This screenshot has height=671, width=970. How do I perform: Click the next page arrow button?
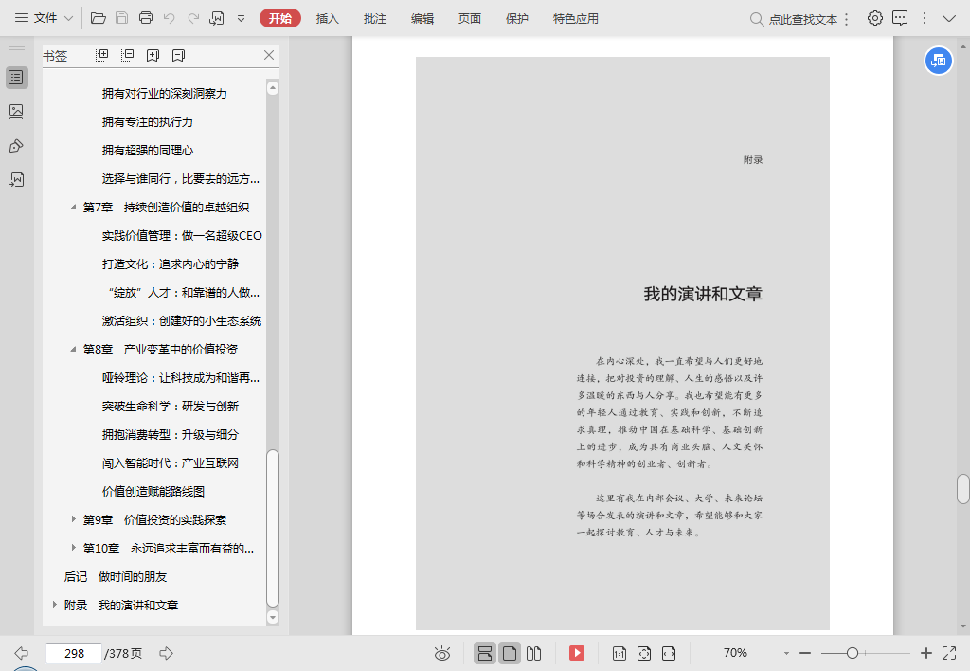(x=166, y=653)
